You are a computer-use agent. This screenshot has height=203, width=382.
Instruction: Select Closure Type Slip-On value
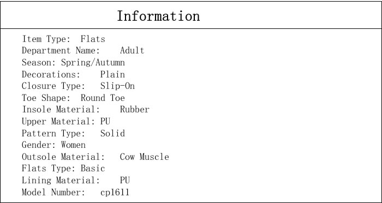(x=117, y=86)
